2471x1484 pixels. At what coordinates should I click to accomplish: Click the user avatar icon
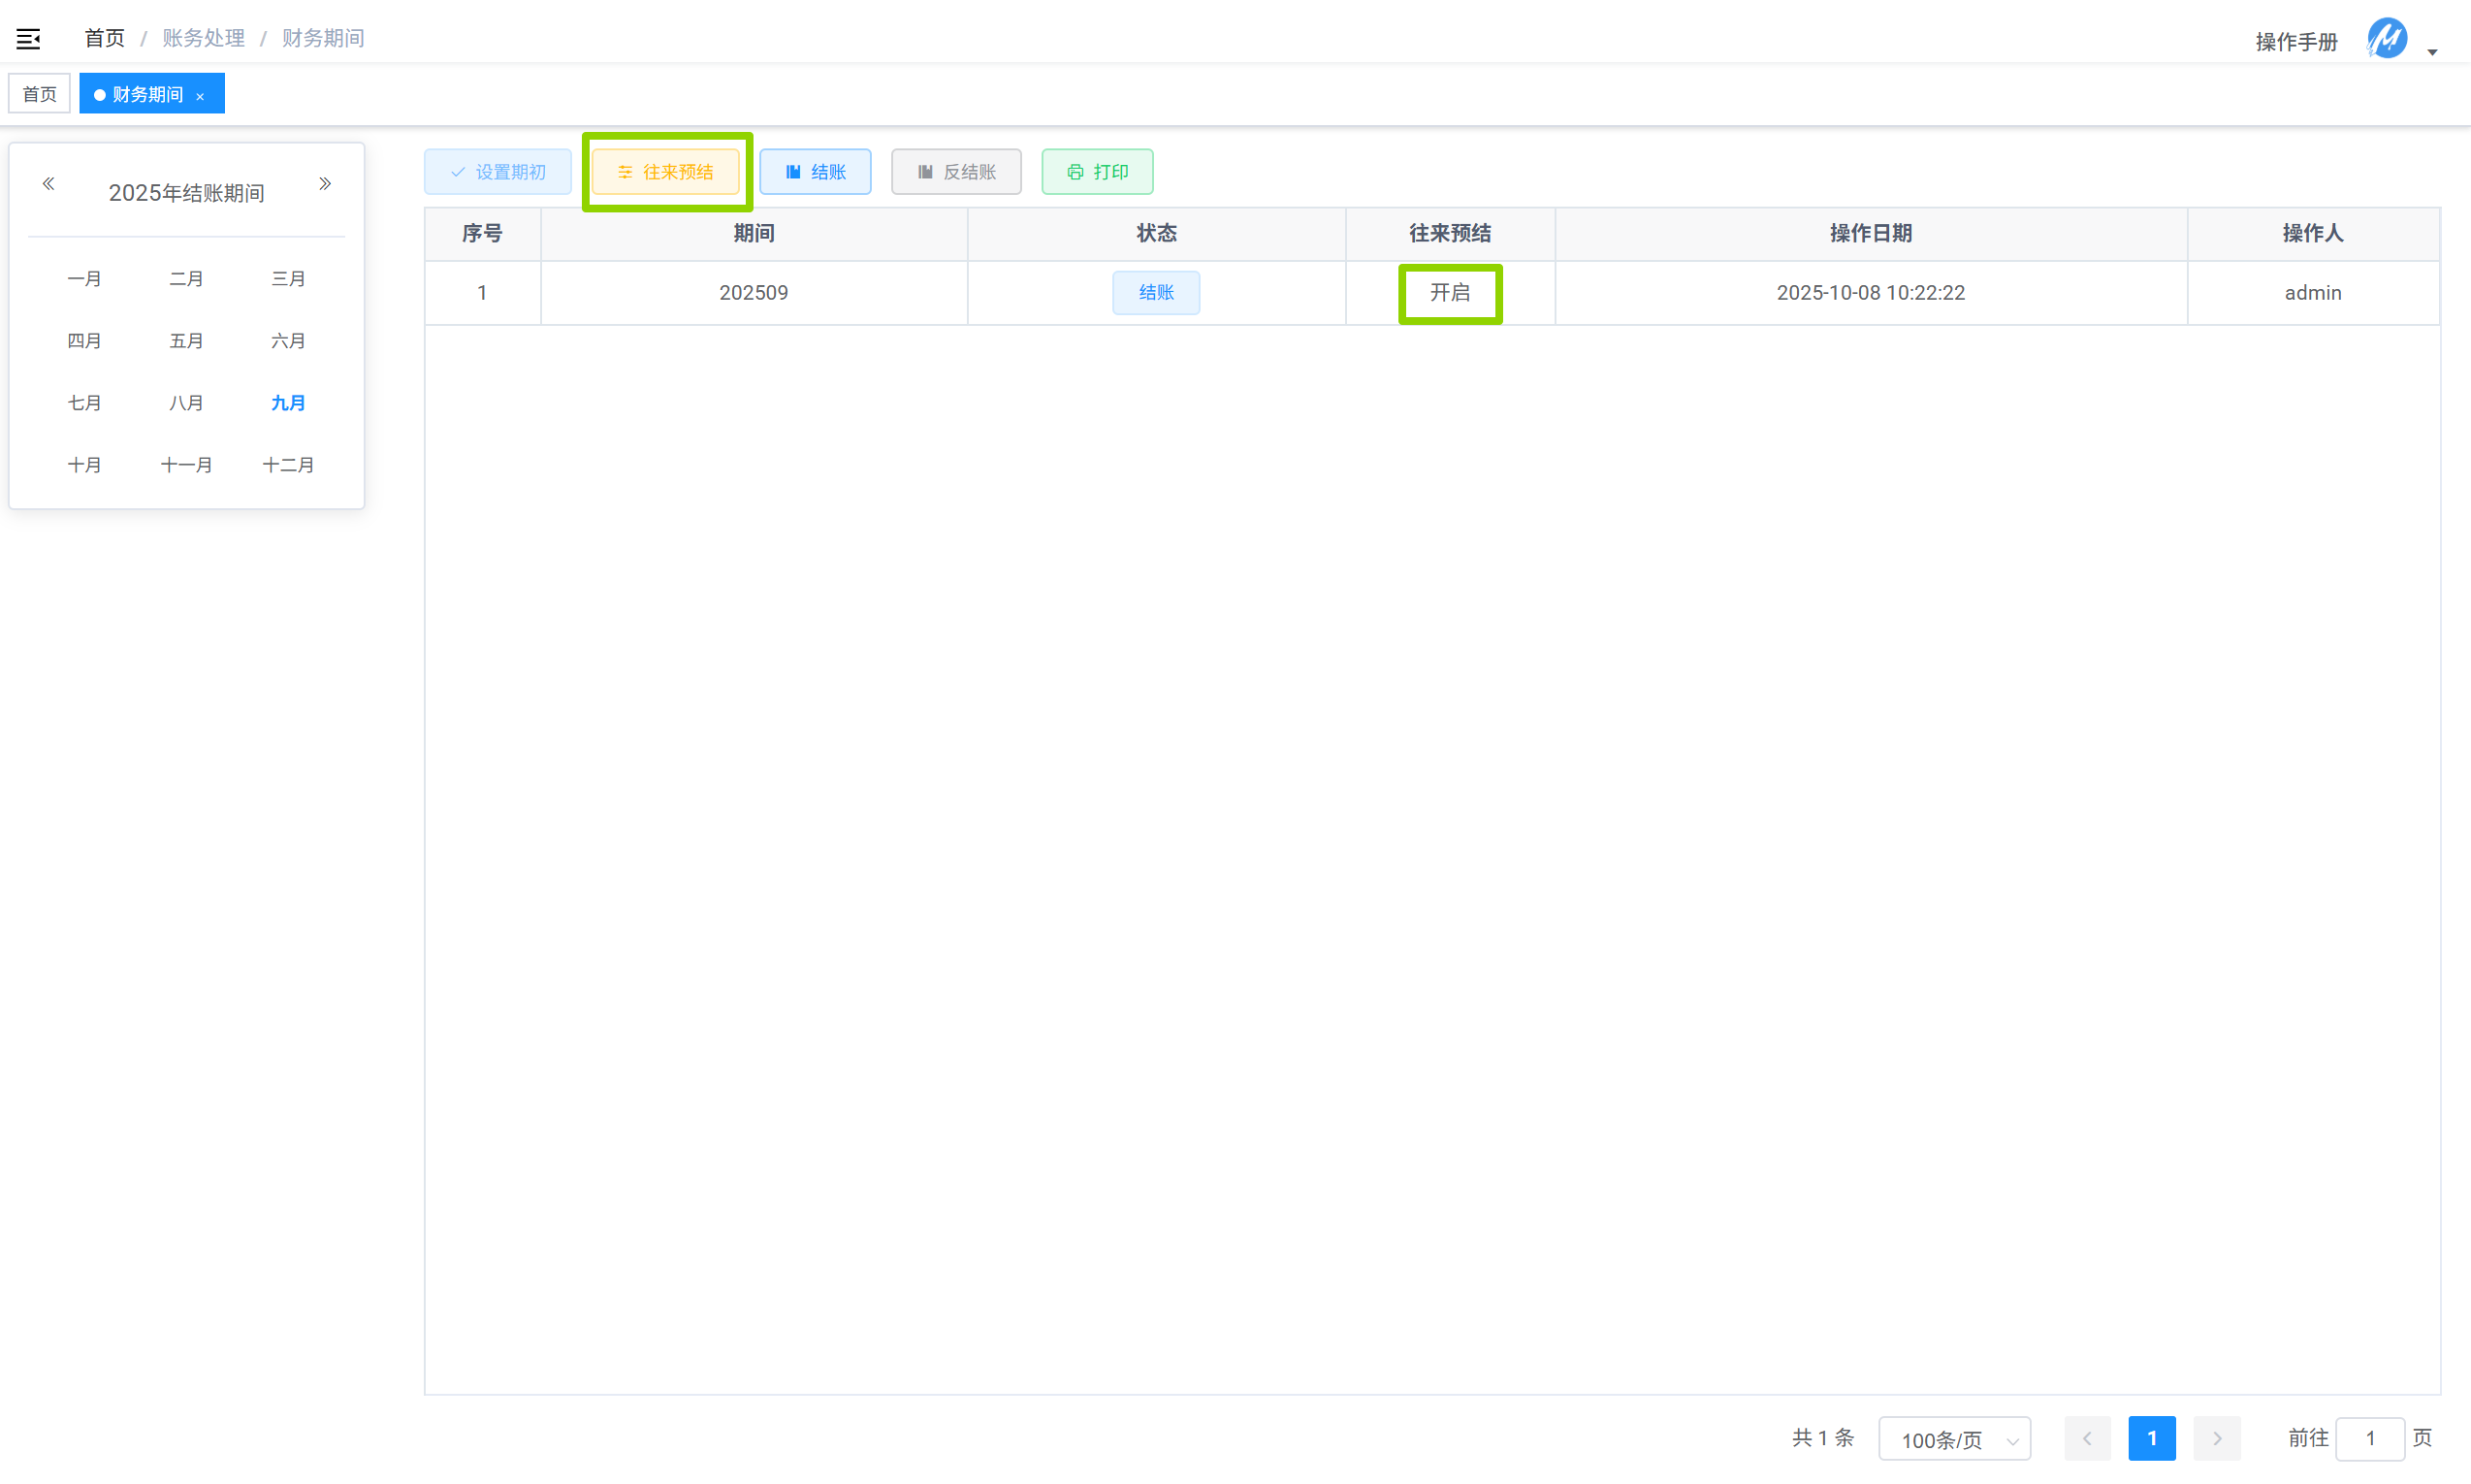[x=2386, y=39]
